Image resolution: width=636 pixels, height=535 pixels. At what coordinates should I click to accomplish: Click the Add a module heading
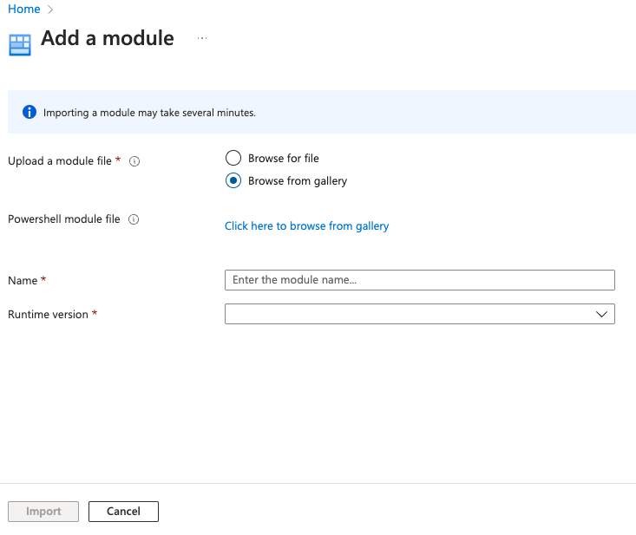click(x=108, y=38)
